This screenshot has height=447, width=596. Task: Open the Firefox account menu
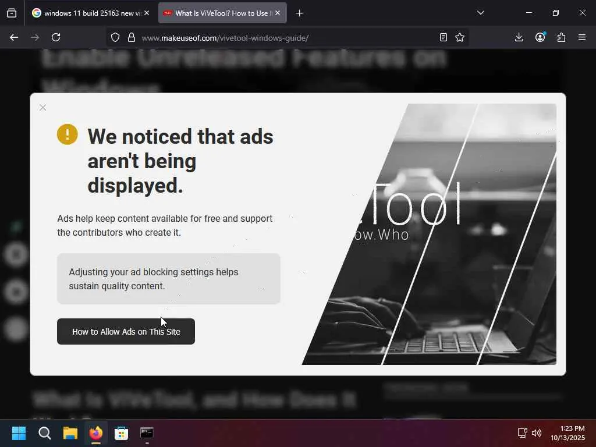pos(540,37)
